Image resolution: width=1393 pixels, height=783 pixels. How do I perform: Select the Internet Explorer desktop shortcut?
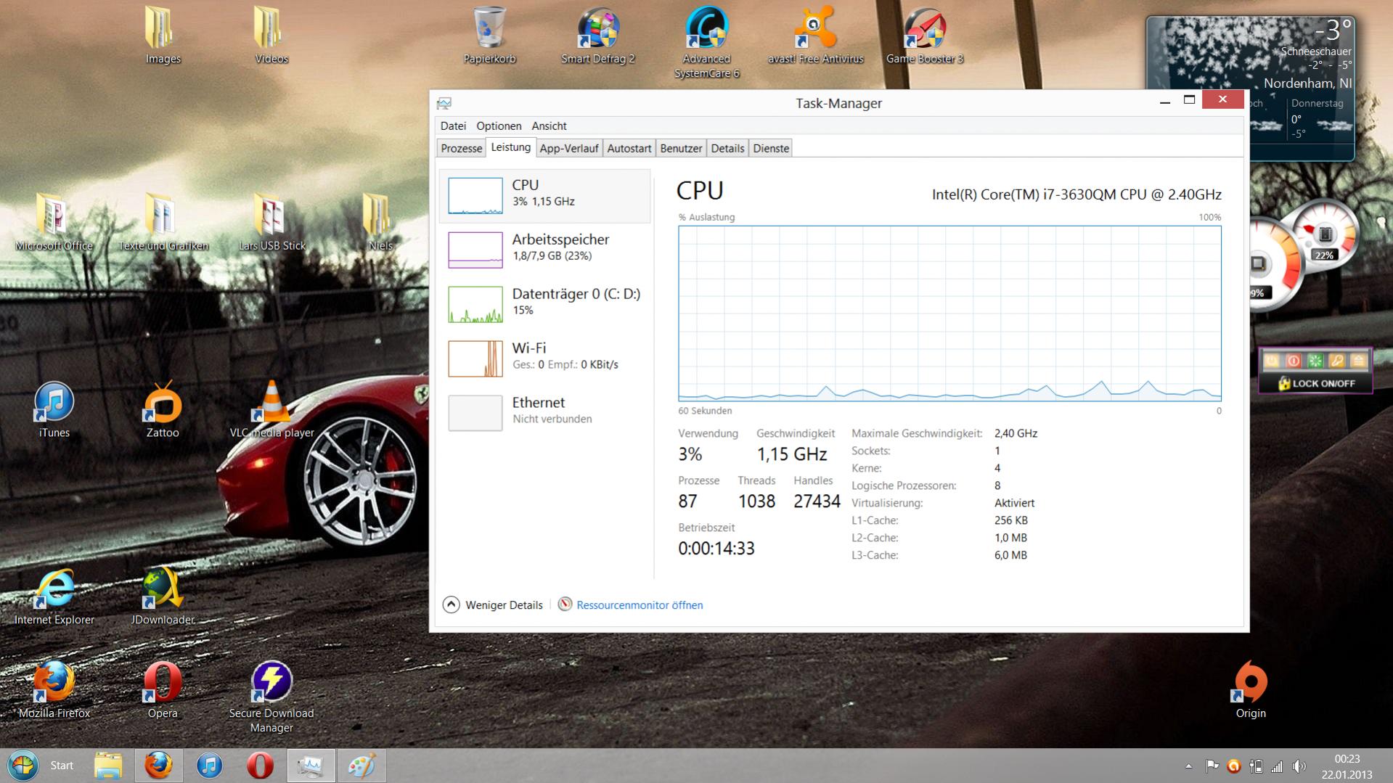point(54,597)
